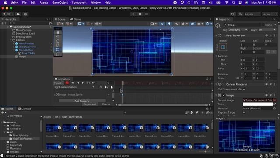
Task: Collapse Canvas in Hierarchy
Action: pyautogui.click(x=10, y=40)
